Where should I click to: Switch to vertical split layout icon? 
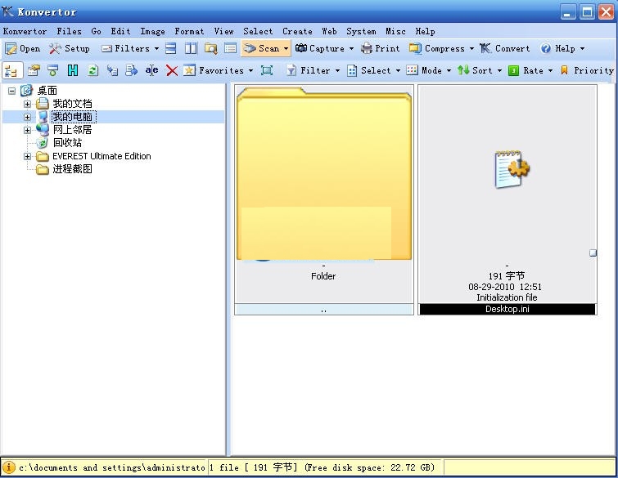pos(191,48)
